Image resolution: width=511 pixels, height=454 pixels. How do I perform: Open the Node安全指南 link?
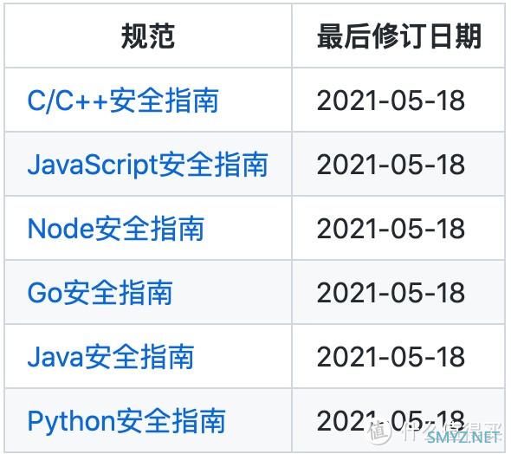(116, 229)
